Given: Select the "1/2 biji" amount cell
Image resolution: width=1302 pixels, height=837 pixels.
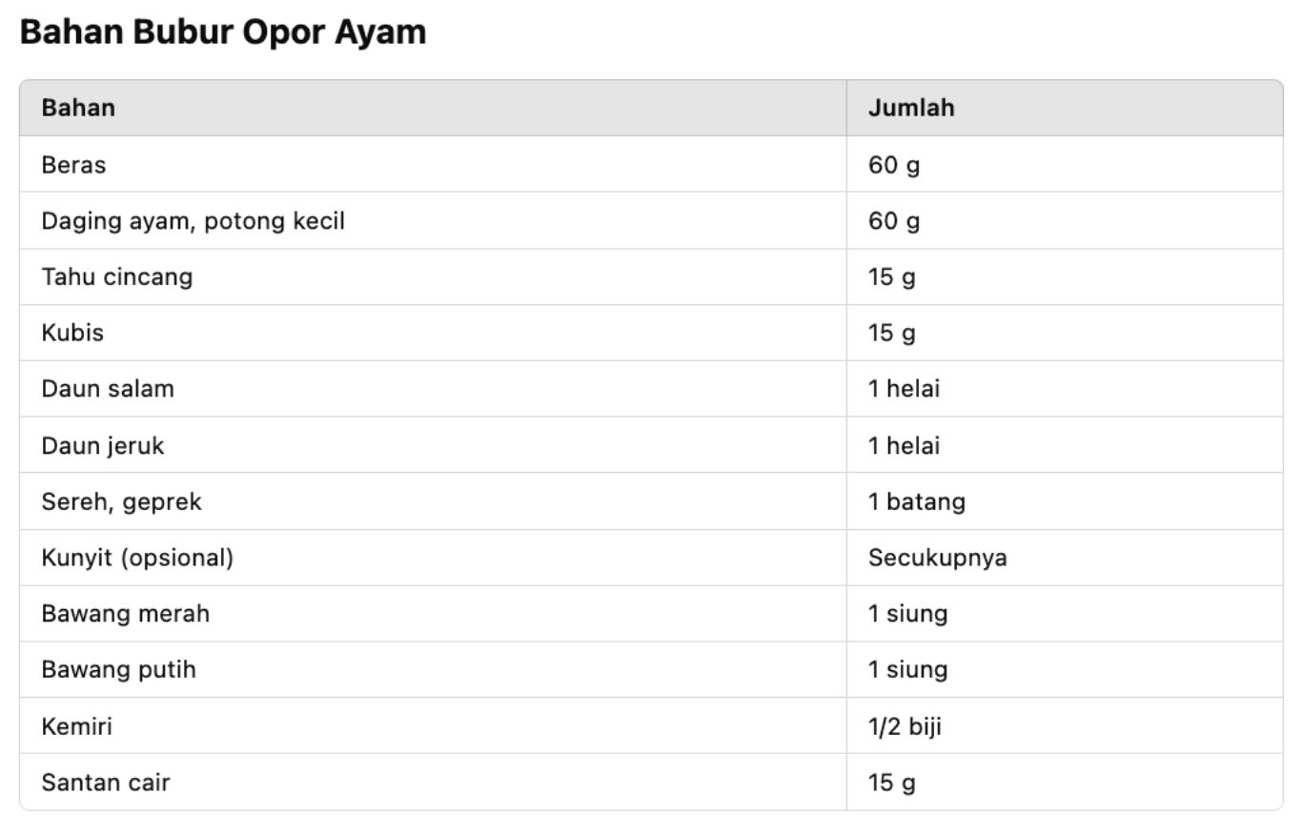Looking at the screenshot, I should point(905,726).
